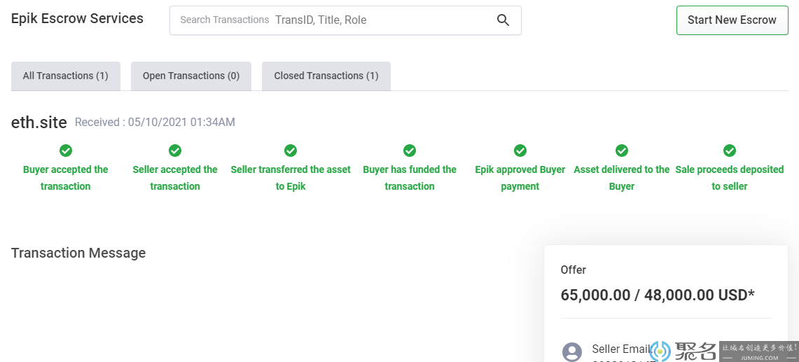Click the Buyer has funded the transaction step
799x362 pixels.
(x=410, y=178)
